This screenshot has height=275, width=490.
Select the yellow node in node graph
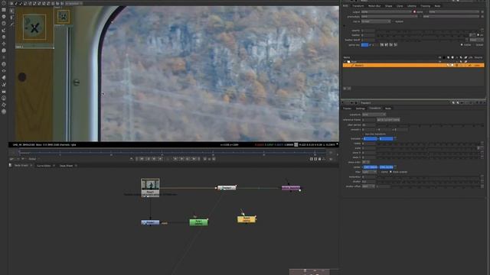pyautogui.click(x=247, y=219)
